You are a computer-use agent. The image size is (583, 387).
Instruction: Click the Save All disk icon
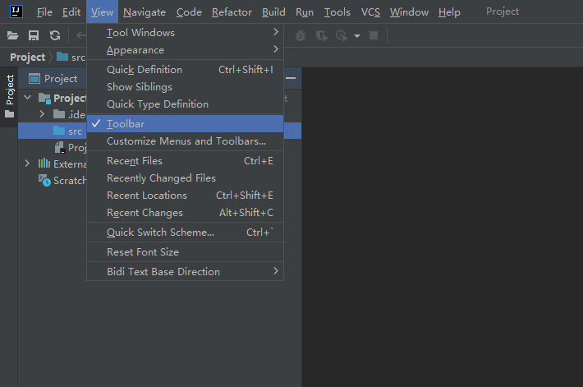pos(34,35)
